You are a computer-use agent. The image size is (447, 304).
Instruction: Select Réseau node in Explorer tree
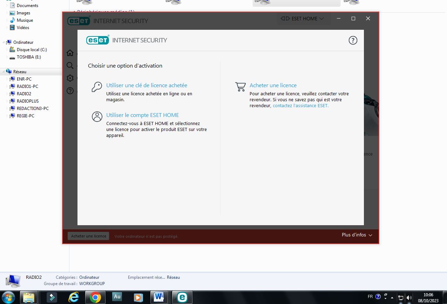pos(20,72)
